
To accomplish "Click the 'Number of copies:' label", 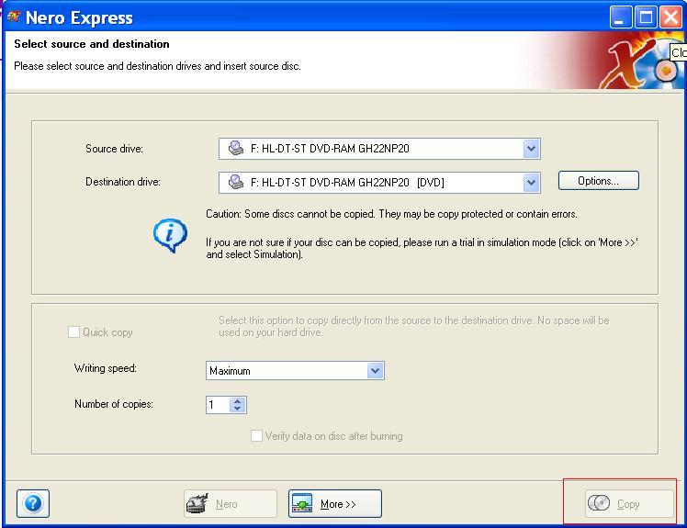I will pyautogui.click(x=114, y=404).
